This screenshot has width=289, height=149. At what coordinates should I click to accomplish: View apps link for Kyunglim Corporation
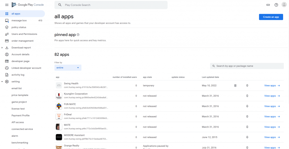click(272, 96)
